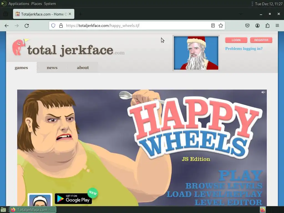Open the Firefox account icon
Screen dimensions: 284x213
pos(257,26)
